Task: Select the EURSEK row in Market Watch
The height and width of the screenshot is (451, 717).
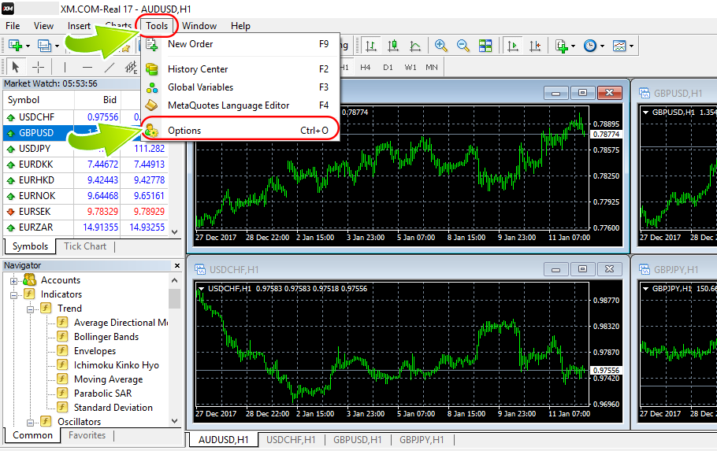Action: click(85, 212)
